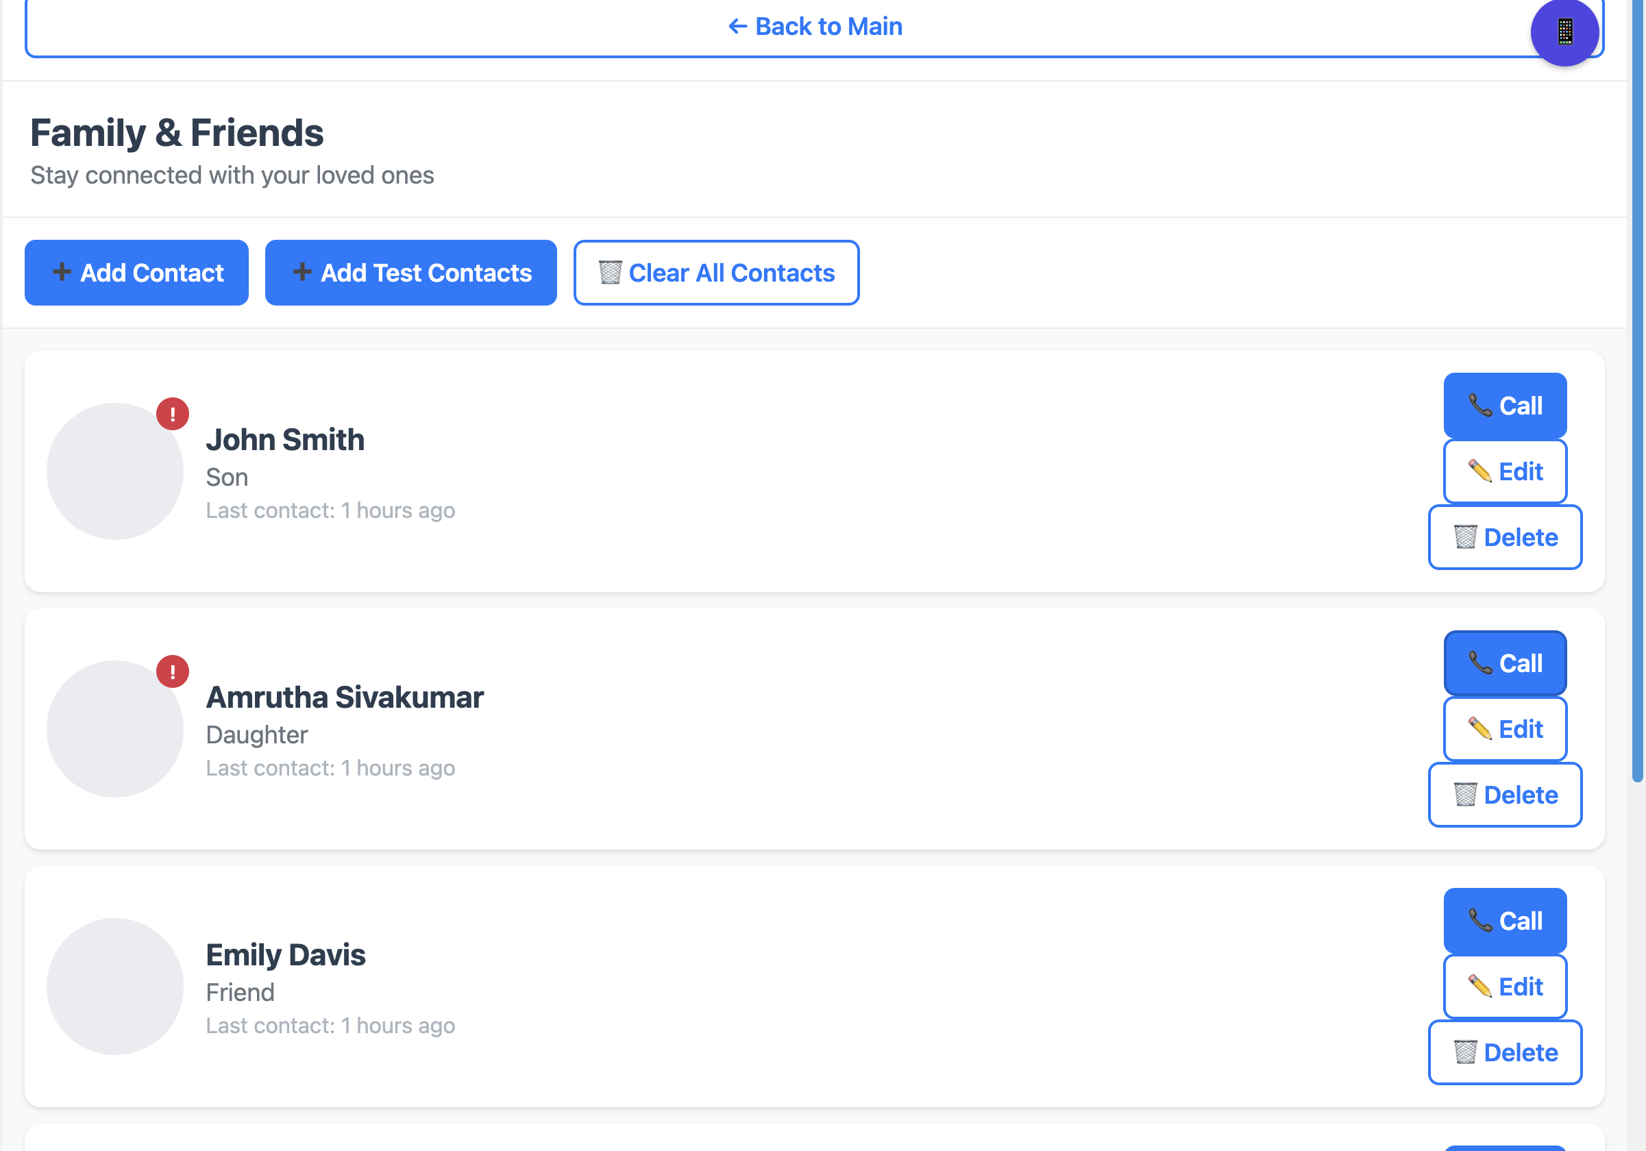
Task: Delete Amrutha Sivakumar contact
Action: click(x=1505, y=795)
